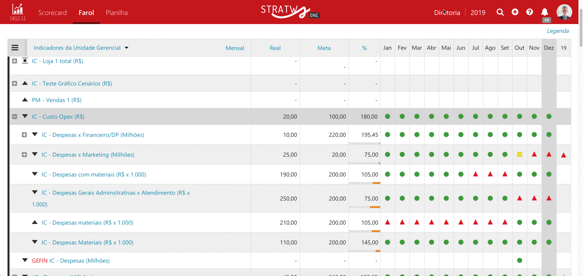
Task: Click the 19 year column header
Action: [x=563, y=48]
